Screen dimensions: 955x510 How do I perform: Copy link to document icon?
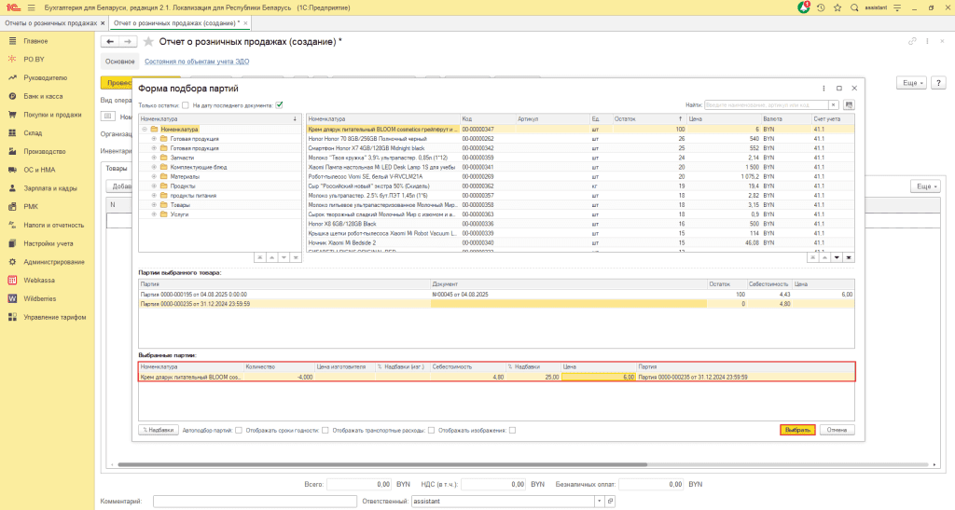(x=913, y=42)
